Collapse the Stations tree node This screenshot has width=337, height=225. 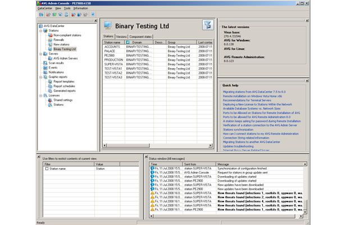[40, 30]
